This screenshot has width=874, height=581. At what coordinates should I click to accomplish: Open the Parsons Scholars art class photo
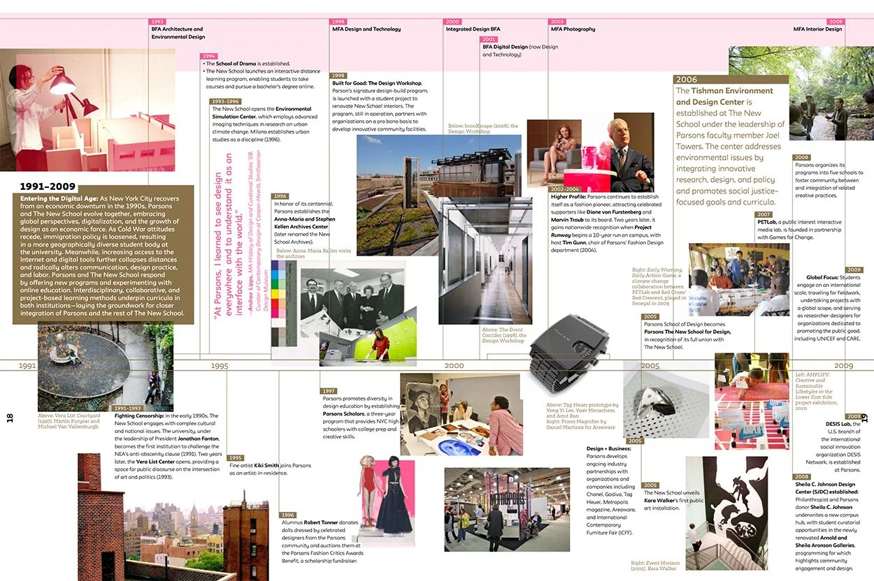(x=461, y=415)
